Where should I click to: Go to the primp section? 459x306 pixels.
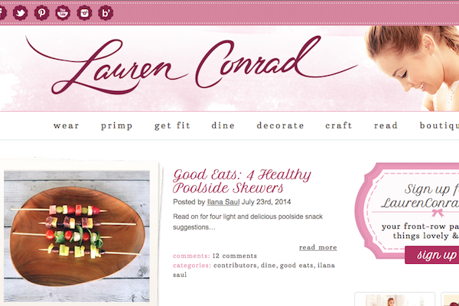[x=117, y=126]
